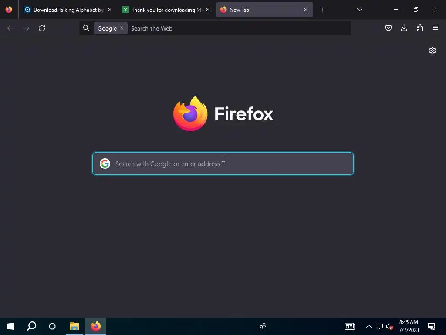Go back one page
Image resolution: width=446 pixels, height=335 pixels.
(10, 28)
